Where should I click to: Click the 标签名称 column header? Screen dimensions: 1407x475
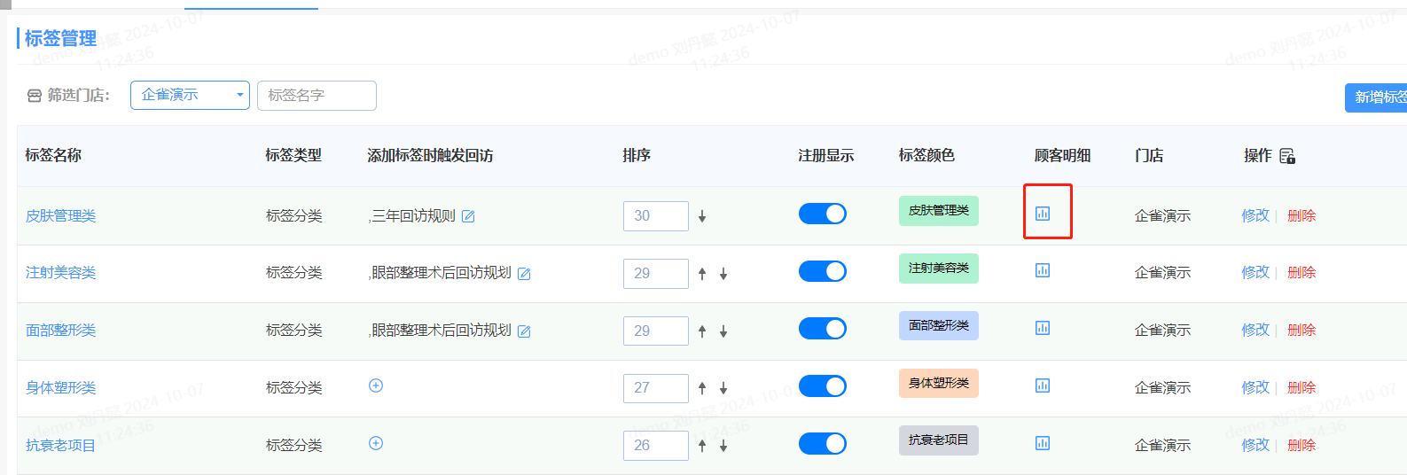[53, 155]
